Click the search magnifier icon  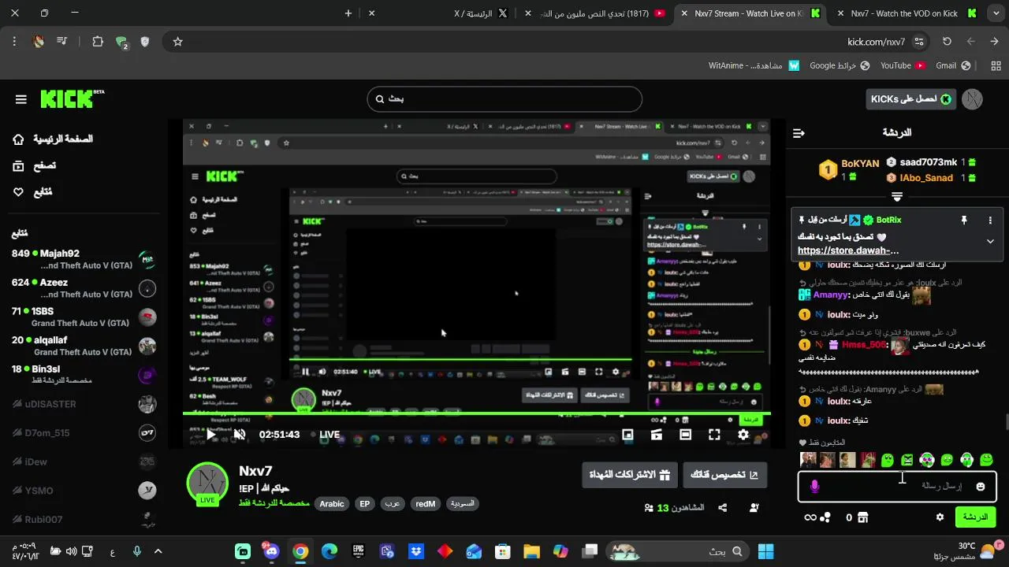[380, 99]
